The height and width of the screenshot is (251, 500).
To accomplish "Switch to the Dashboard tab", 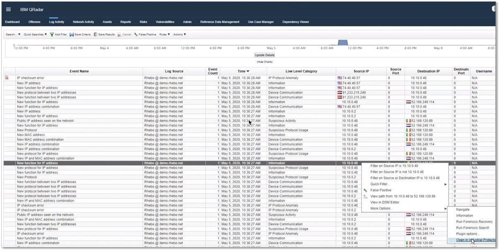I will point(12,22).
